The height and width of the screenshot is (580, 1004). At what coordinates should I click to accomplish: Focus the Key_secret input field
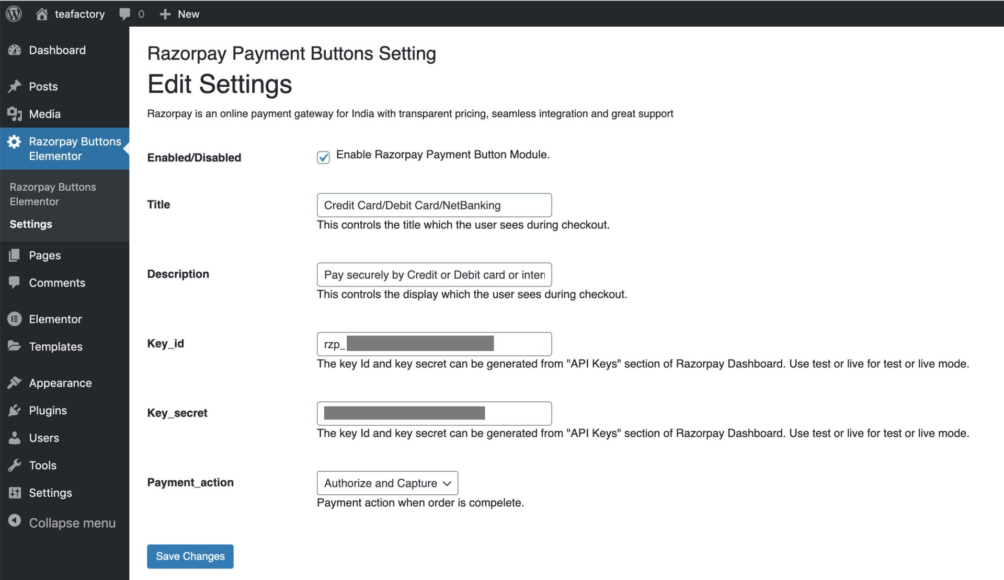(434, 413)
